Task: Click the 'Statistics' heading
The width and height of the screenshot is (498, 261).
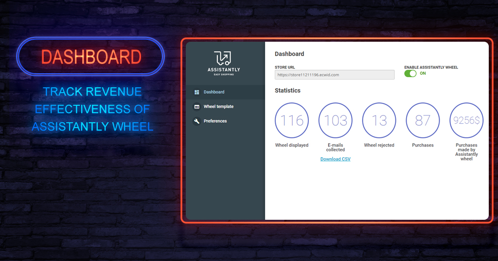Action: click(x=287, y=91)
